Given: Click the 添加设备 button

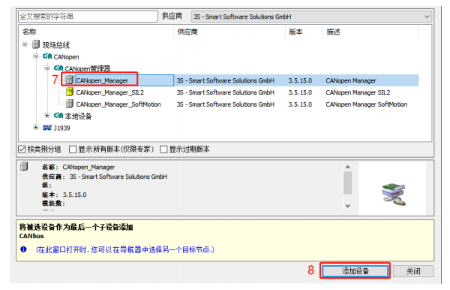Looking at the screenshot, I should tap(355, 270).
